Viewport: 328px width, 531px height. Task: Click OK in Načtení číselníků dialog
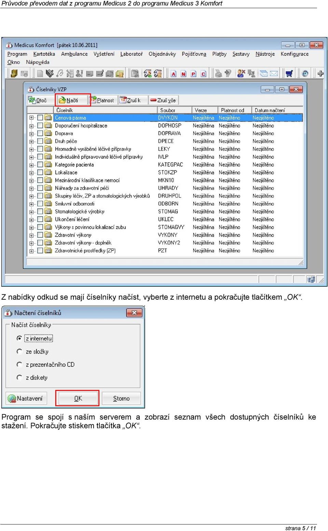(x=78, y=398)
